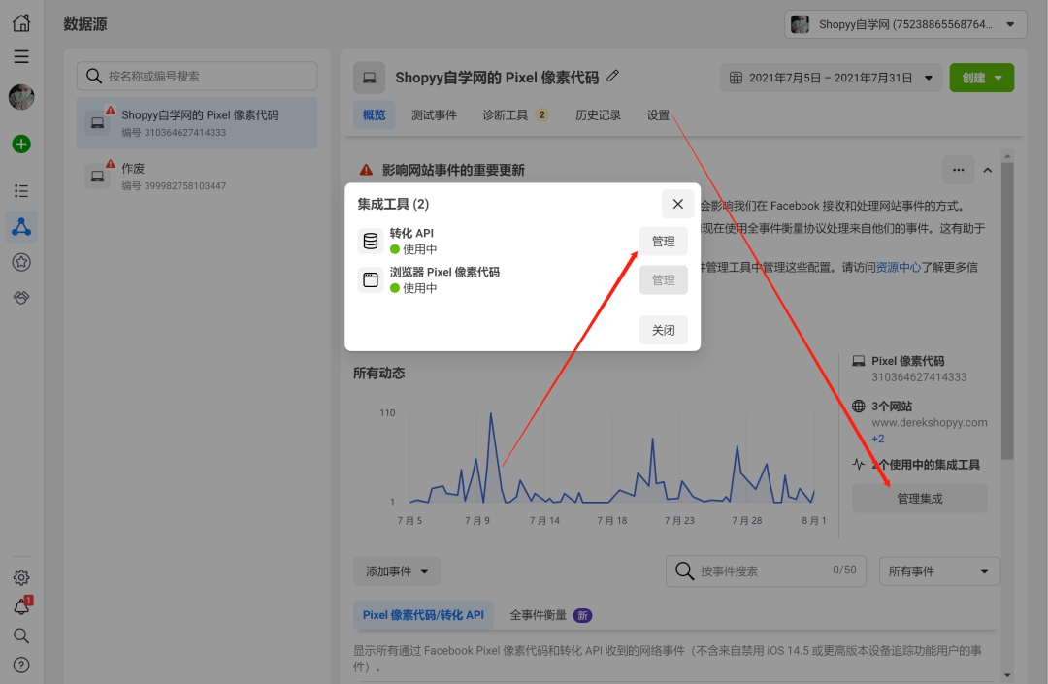1048x684 pixels.
Task: Expand the green 创建 dropdown button
Action: click(x=982, y=78)
